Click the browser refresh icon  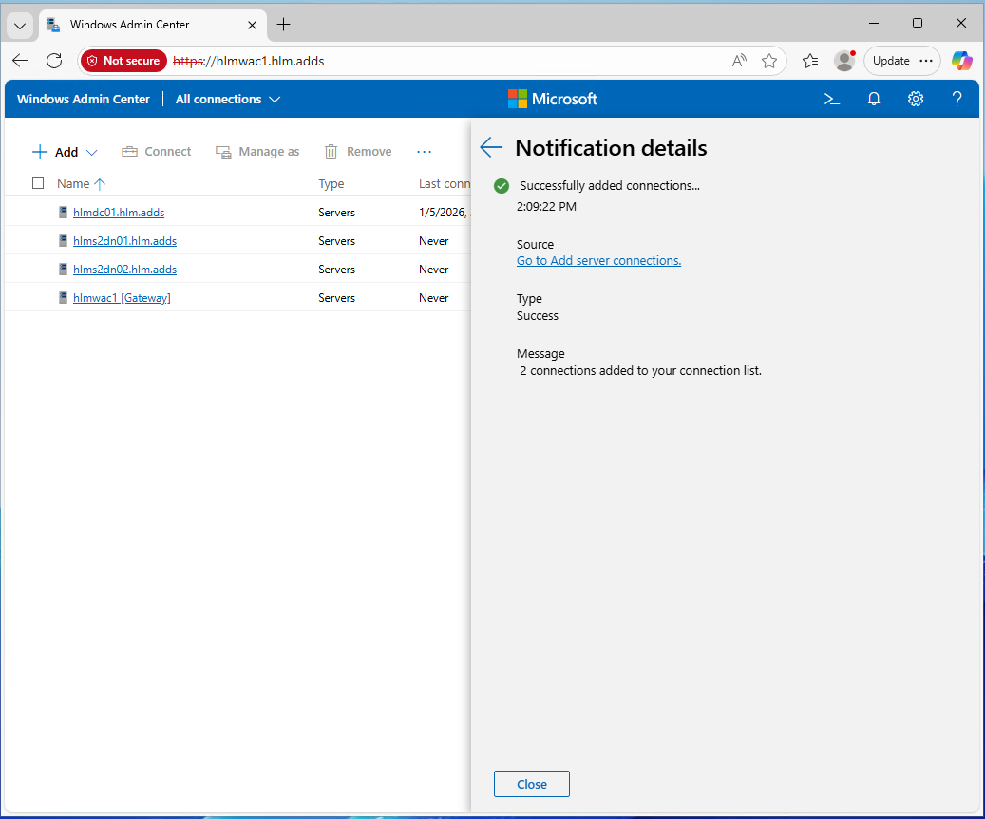coord(54,61)
